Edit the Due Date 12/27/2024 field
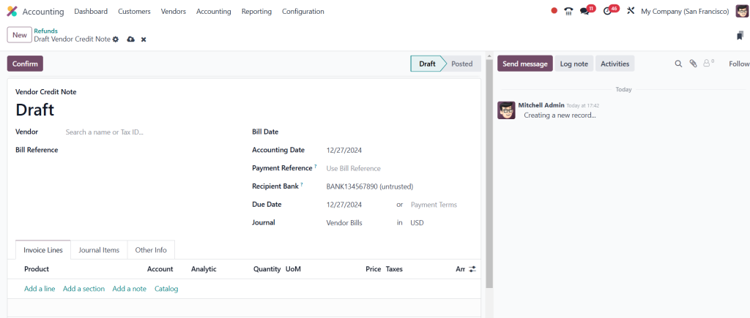 359,205
